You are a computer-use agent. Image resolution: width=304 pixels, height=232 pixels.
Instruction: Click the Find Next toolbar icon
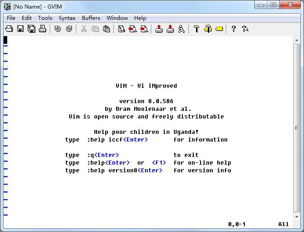(x=133, y=29)
